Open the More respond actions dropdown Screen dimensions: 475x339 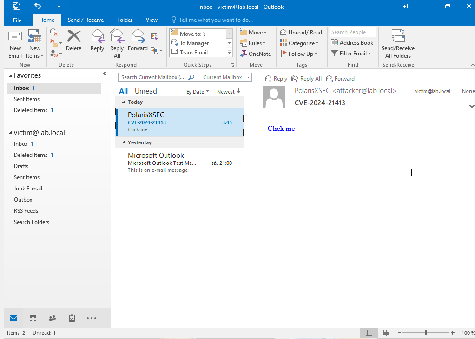click(x=156, y=50)
